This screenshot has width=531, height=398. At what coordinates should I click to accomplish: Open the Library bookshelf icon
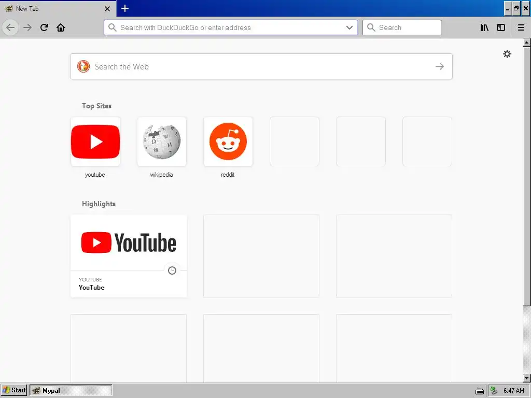point(484,27)
